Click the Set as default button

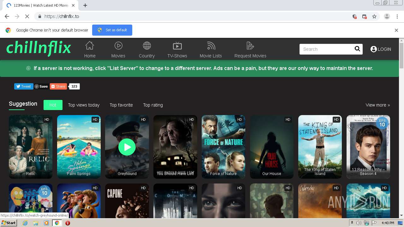pos(112,30)
